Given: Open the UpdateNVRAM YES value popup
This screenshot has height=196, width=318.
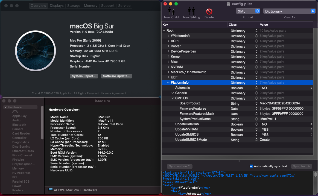Looking at the screenshot, I should click(311, 129).
